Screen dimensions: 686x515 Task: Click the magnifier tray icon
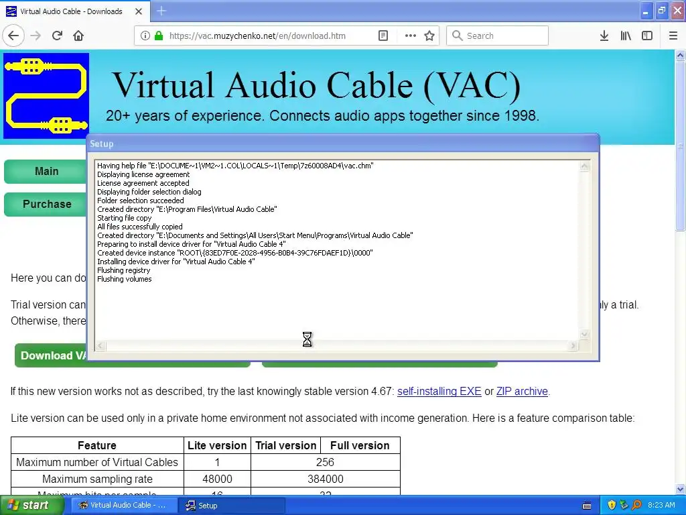pyautogui.click(x=636, y=506)
